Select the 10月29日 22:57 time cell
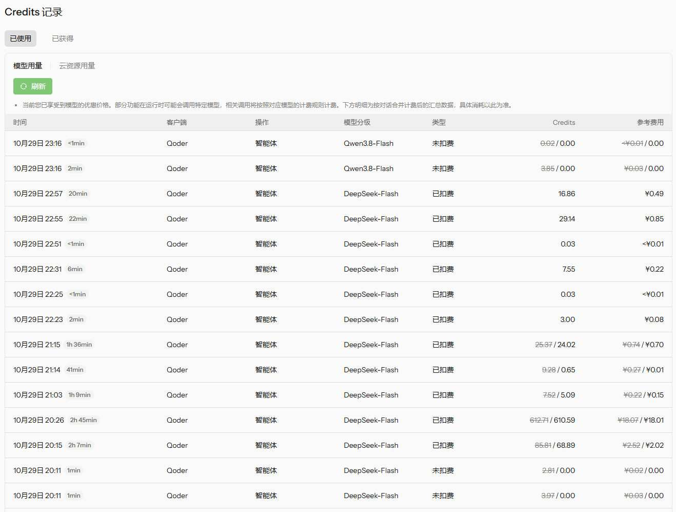 coord(38,194)
